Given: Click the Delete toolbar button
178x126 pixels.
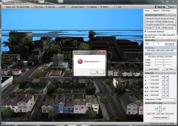Looking at the screenshot, I should [x=104, y=7].
